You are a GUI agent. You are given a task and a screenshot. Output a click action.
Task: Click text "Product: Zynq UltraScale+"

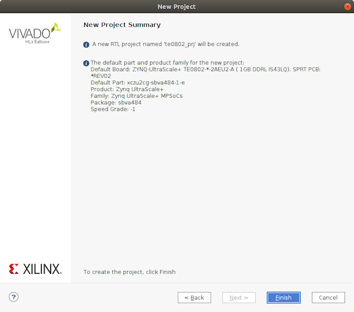pos(127,89)
